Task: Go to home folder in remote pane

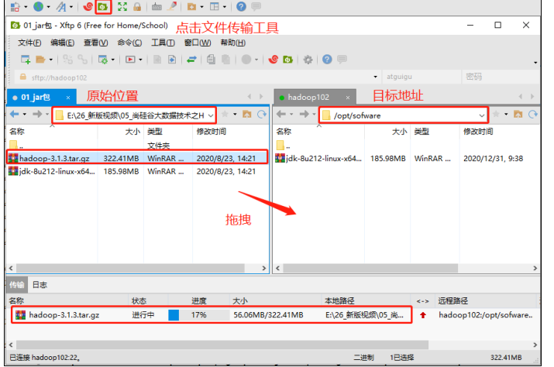Action: (x=518, y=115)
